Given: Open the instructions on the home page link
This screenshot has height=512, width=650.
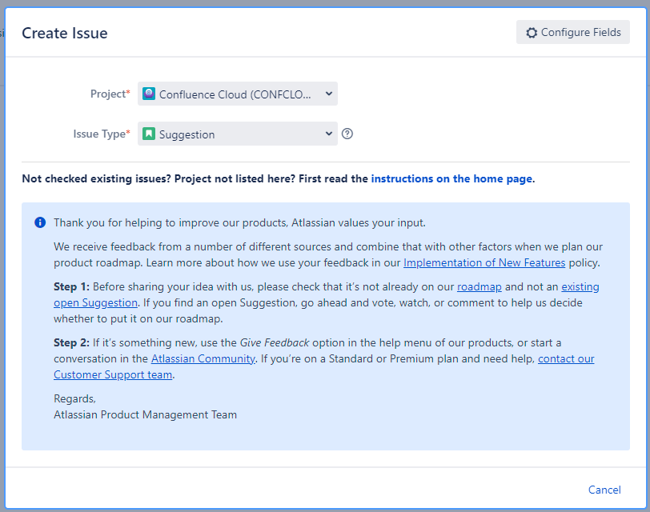Looking at the screenshot, I should tap(451, 178).
